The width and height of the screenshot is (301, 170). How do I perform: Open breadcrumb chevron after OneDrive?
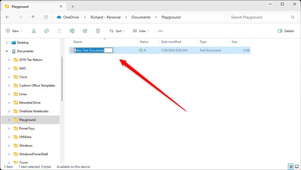point(85,17)
